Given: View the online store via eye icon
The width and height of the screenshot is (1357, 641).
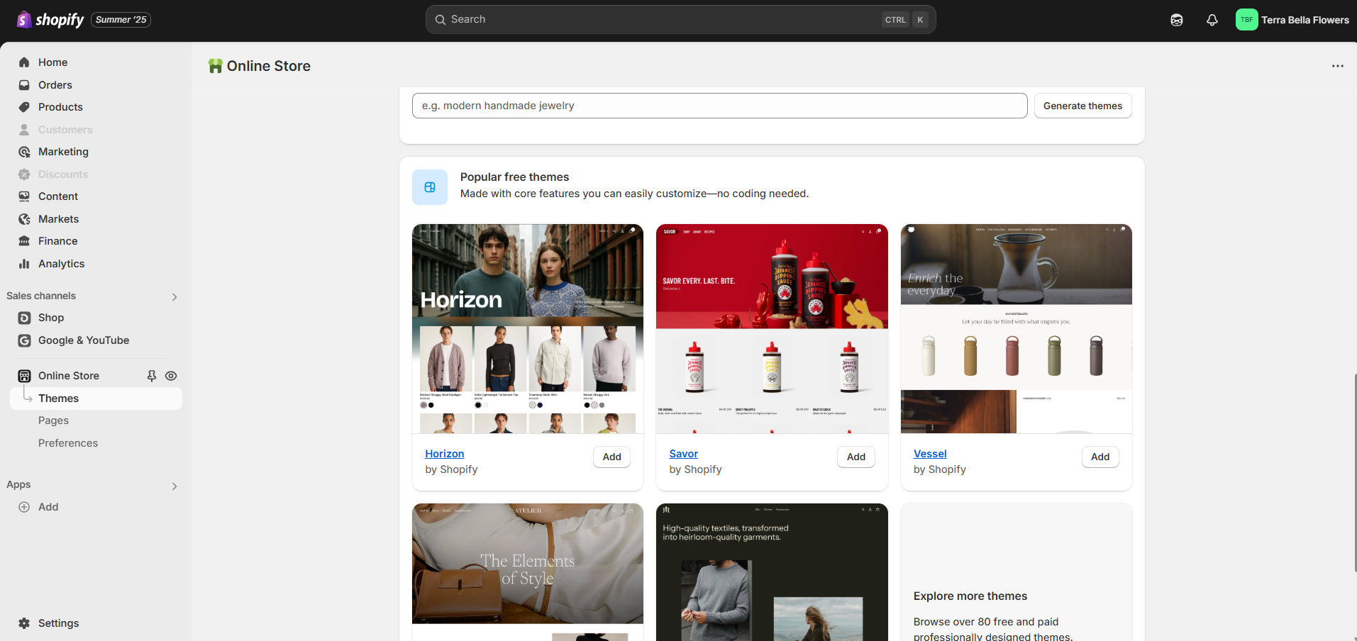Looking at the screenshot, I should click(x=171, y=376).
